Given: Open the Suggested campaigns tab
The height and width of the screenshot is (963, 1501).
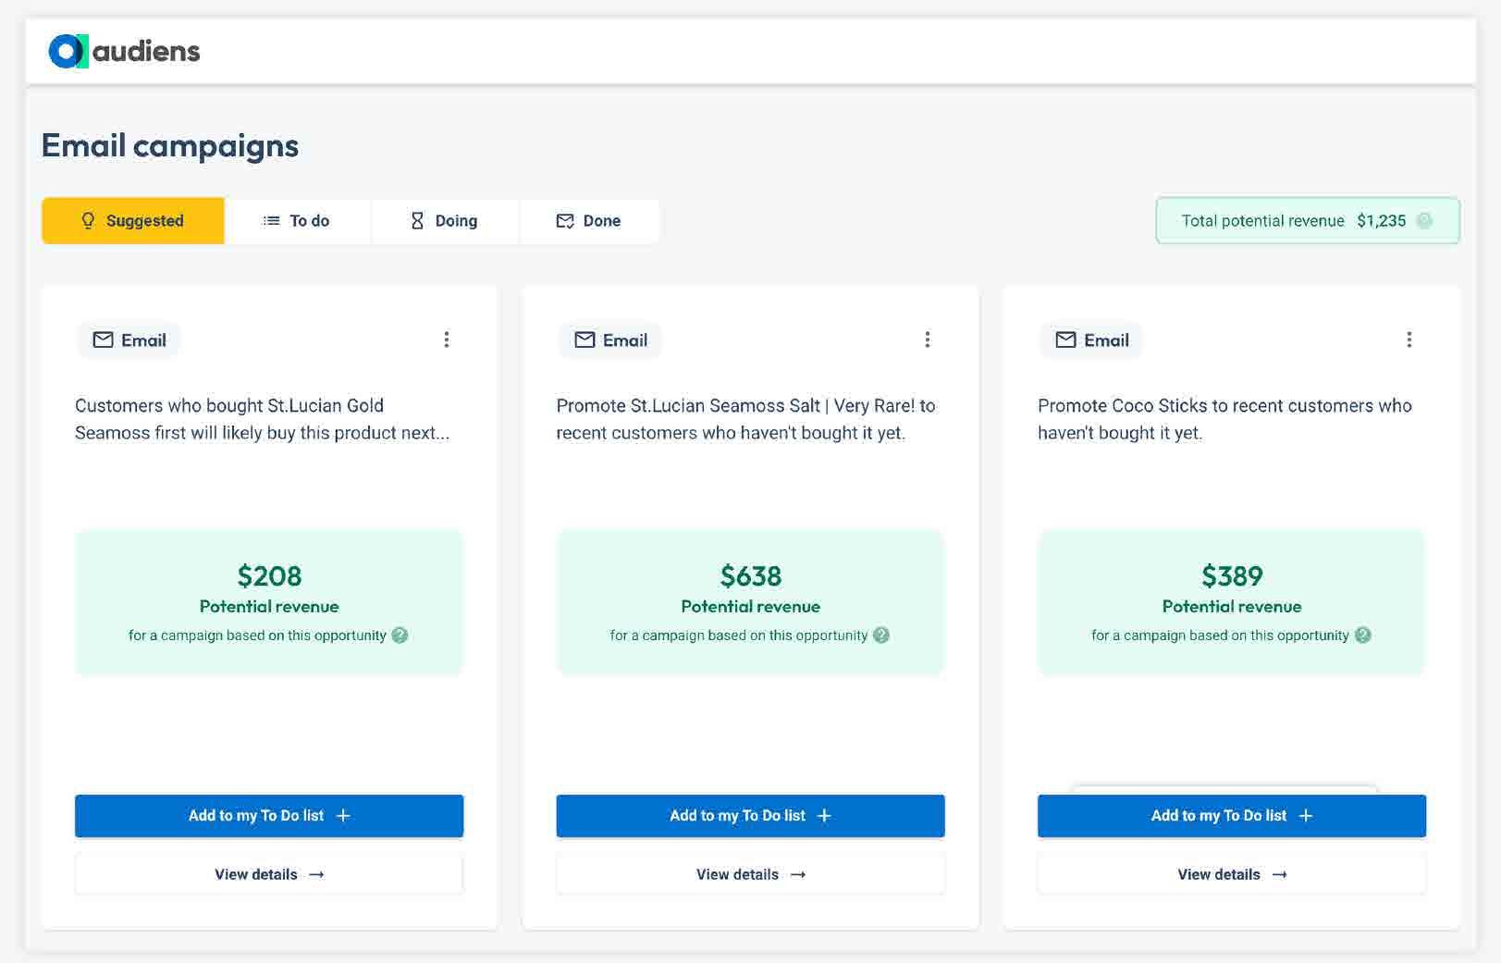Looking at the screenshot, I should (133, 221).
